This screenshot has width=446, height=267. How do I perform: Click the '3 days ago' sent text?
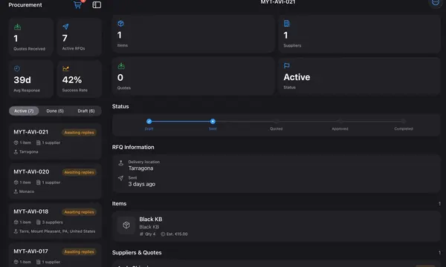tap(142, 184)
